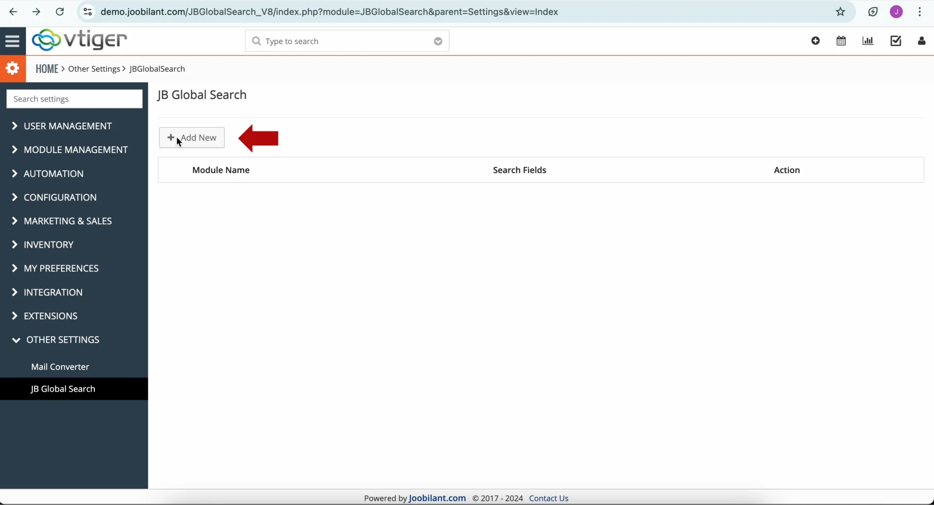Expand the MARKETING & SALES section
934x505 pixels.
tap(68, 221)
